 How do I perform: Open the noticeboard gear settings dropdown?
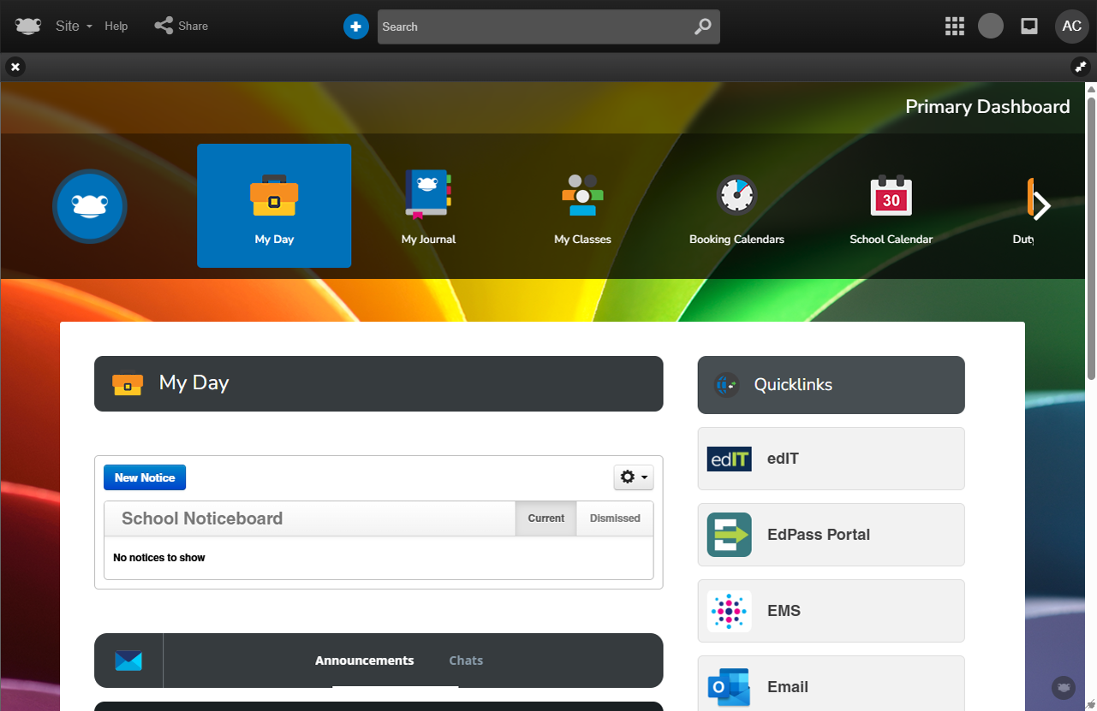pos(634,477)
